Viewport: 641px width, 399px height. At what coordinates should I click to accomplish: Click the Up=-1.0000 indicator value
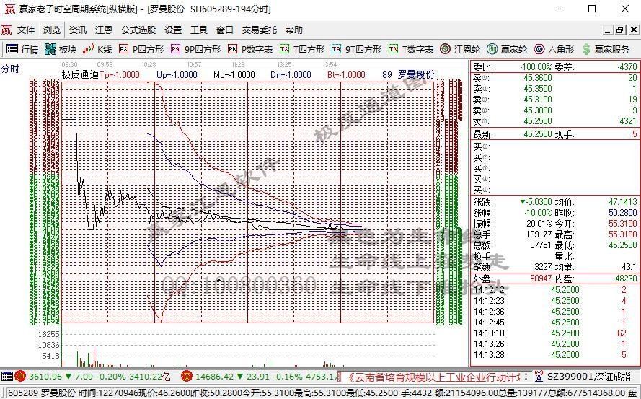[x=177, y=74]
